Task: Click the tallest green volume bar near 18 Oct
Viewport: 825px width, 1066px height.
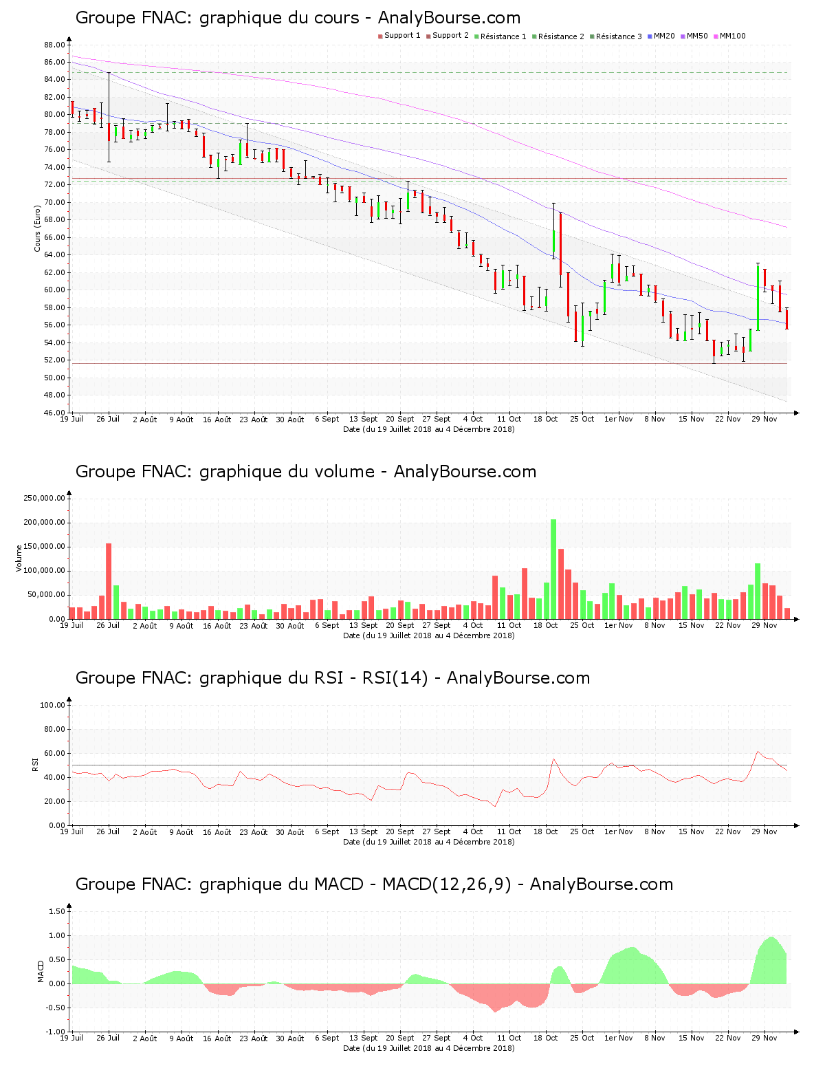Action: (553, 569)
